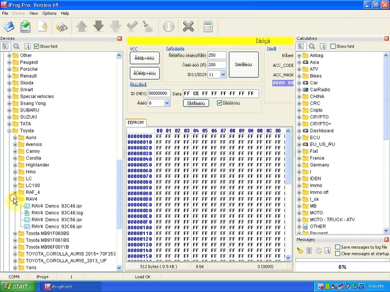Click the taskbar clock showing 9:04 PM
This screenshot has width=390, height=292.
pyautogui.click(x=376, y=286)
